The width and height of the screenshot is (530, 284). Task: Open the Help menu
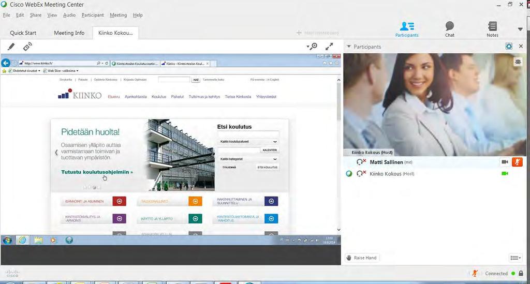138,15
